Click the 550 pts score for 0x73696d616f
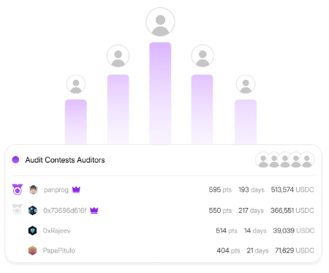Image resolution: width=329 pixels, height=273 pixels. [220, 211]
